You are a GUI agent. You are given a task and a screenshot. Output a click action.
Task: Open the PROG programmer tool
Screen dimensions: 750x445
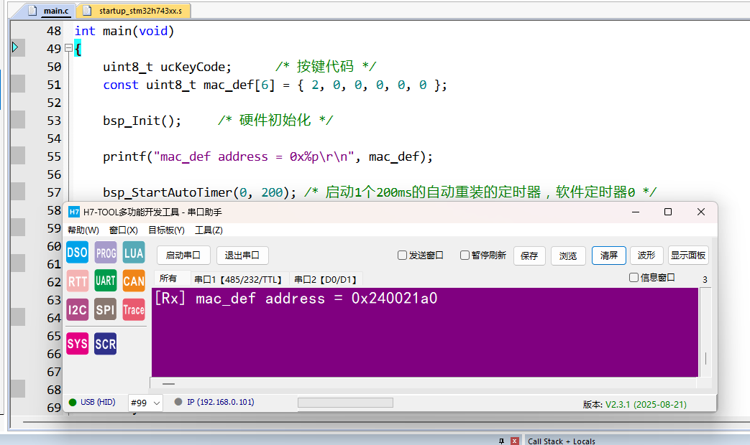click(106, 252)
